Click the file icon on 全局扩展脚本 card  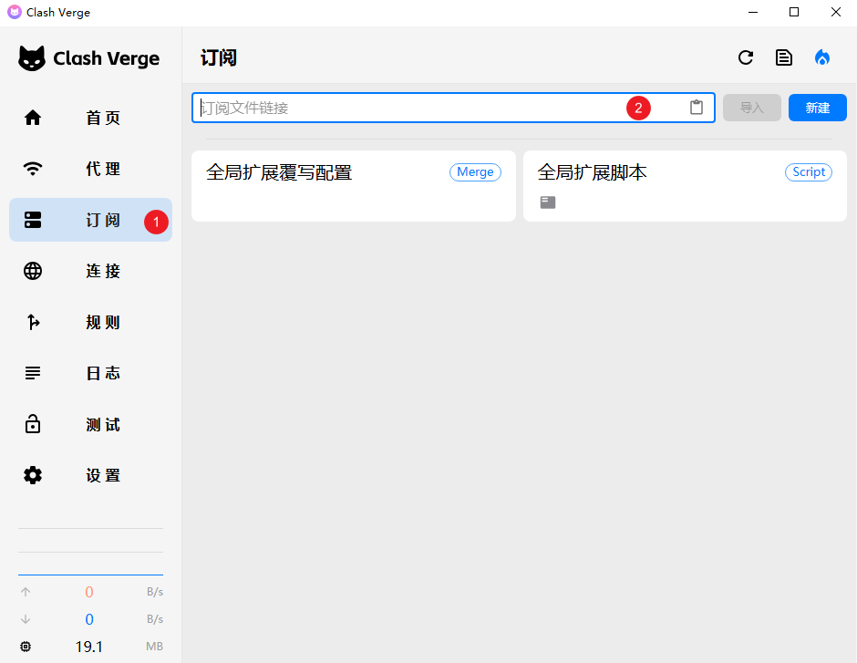coord(548,202)
